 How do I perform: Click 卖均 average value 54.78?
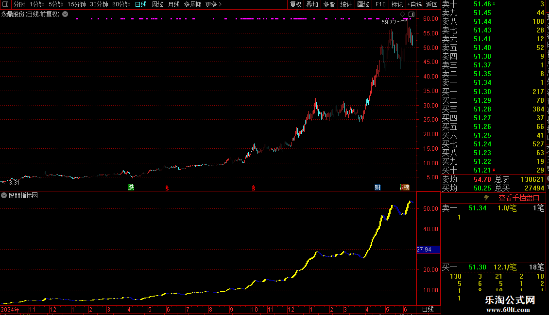[x=482, y=179]
